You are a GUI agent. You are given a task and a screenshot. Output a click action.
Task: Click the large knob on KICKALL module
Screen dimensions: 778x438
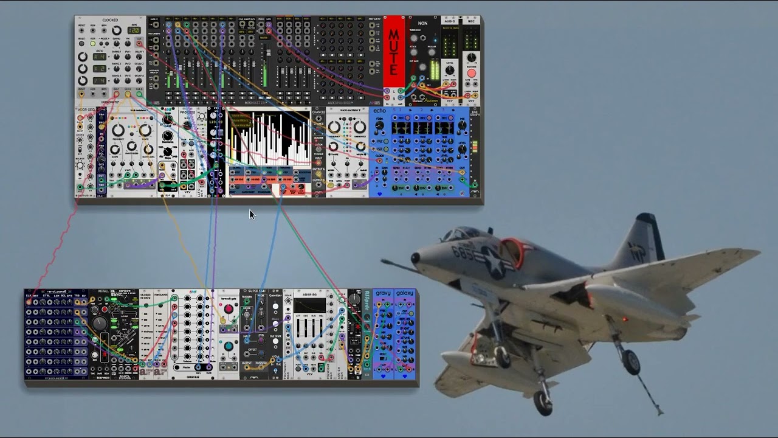pos(100,323)
